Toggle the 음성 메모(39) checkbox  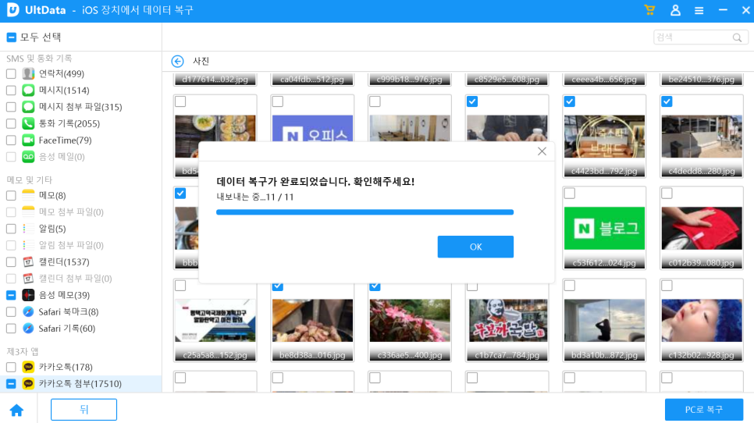pos(11,295)
